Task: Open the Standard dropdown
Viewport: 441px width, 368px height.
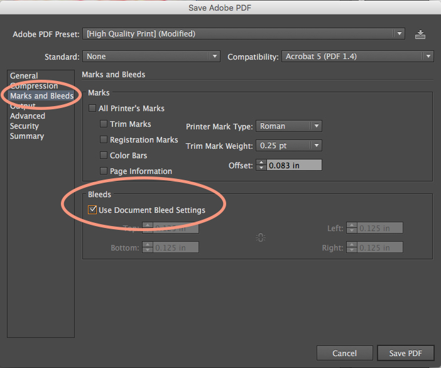Action: coord(151,57)
